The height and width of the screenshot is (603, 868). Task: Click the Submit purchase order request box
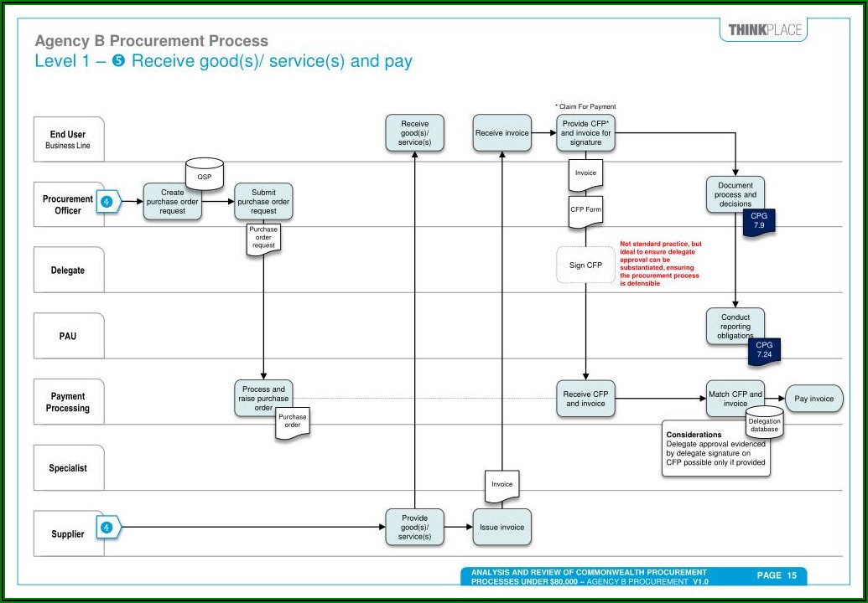coord(263,202)
